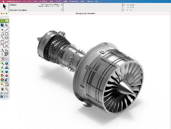Expand the Select tool prompt dropdown arrow
The width and height of the screenshot is (171, 129).
click(62, 5)
